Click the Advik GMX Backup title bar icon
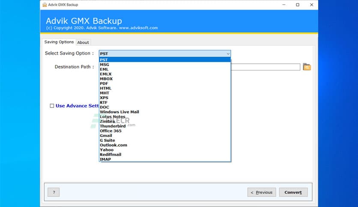 (45, 5)
